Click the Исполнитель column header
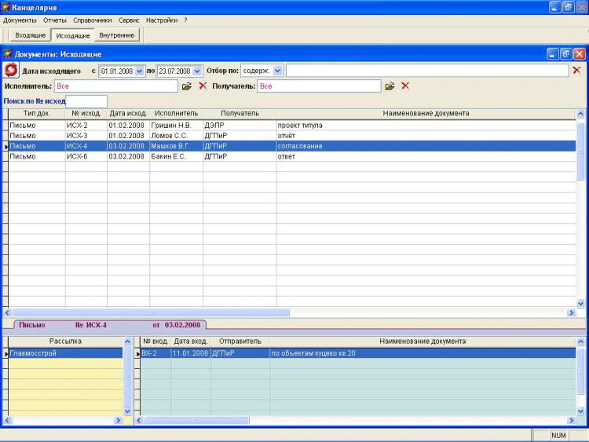This screenshot has height=442, width=589. [176, 113]
